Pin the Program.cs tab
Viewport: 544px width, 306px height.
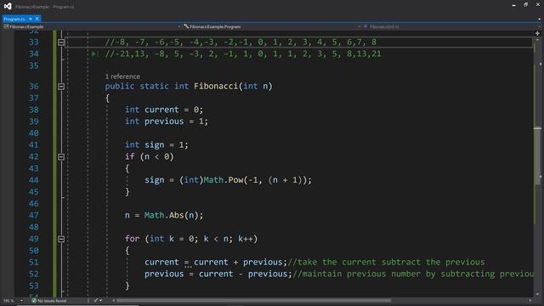click(31, 19)
